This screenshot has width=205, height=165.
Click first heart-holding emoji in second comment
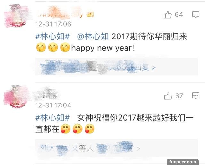(x=66, y=129)
